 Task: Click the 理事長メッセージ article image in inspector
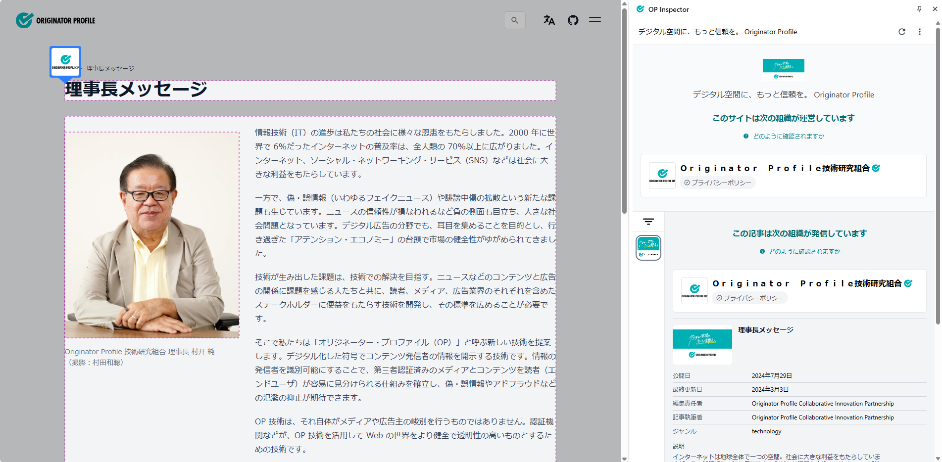(702, 345)
